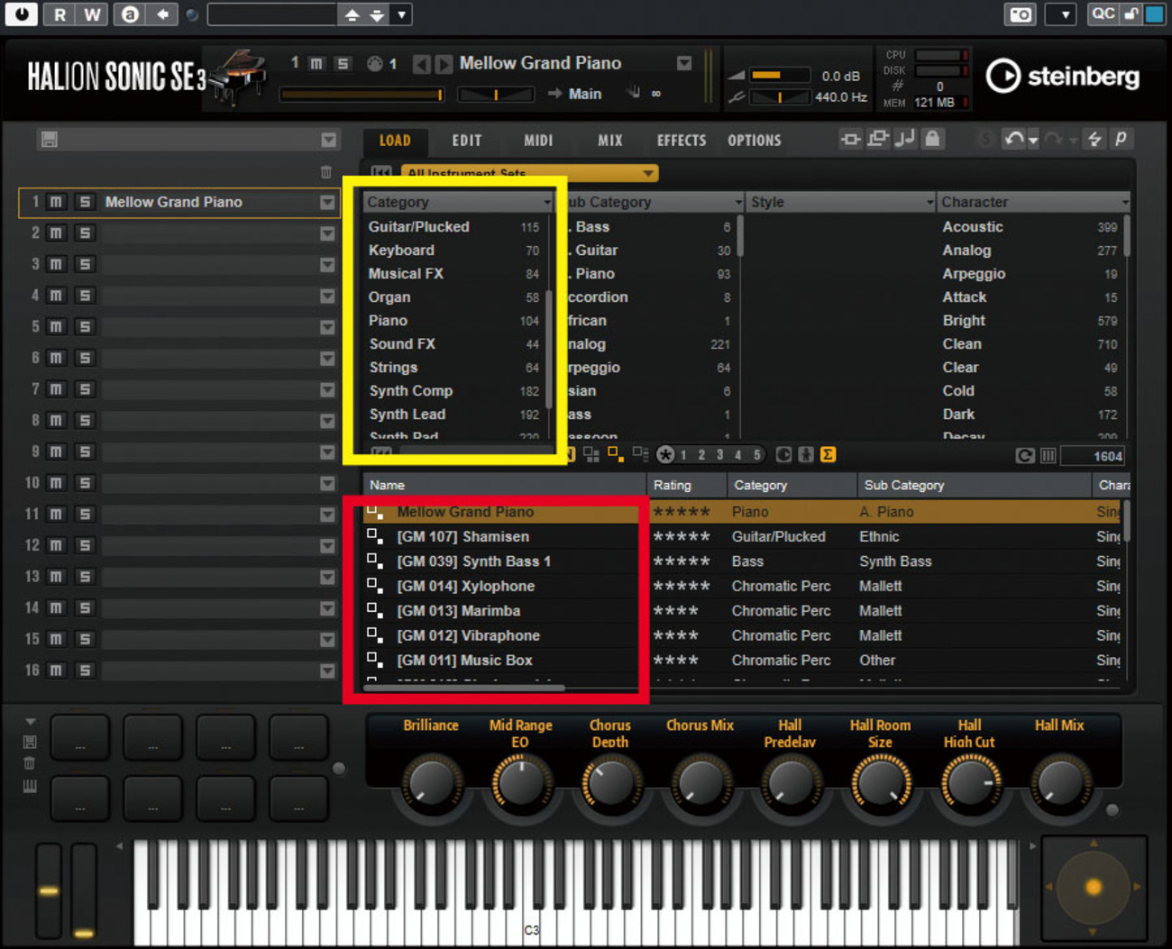Switch to the OPTIONS tab
The image size is (1172, 949).
[x=755, y=141]
